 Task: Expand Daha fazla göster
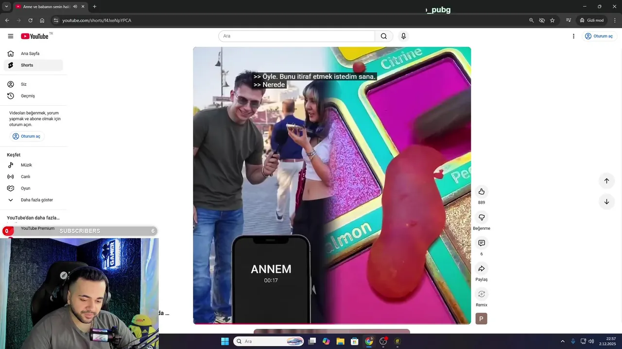33,200
